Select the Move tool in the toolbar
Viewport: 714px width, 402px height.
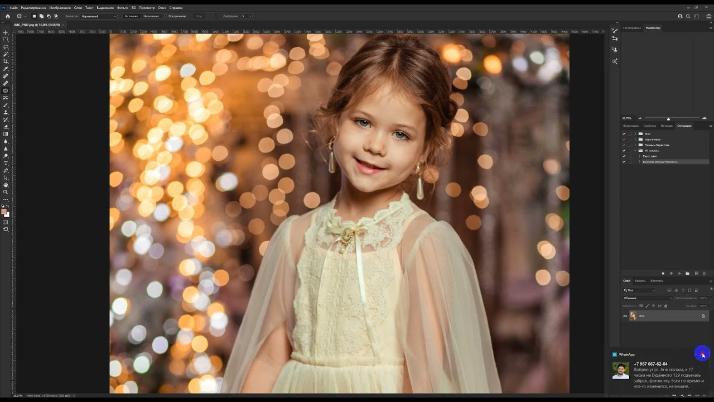click(x=6, y=32)
